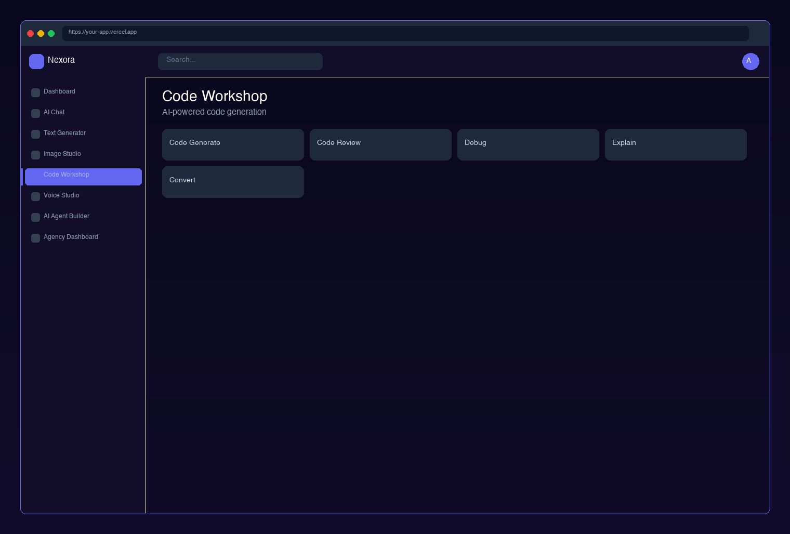The image size is (790, 534).
Task: Click the Nexora logo icon
Action: tap(36, 61)
